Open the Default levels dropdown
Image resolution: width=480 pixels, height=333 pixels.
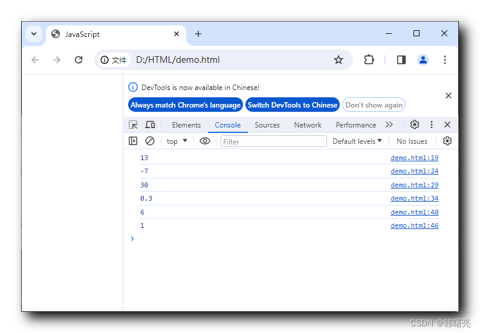357,141
